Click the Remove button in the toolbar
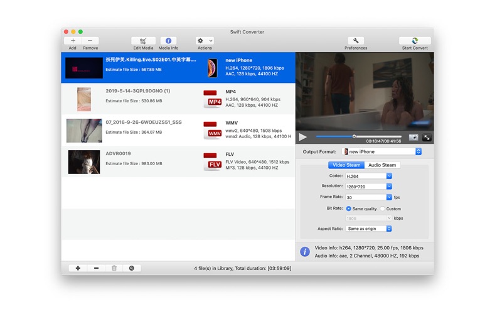 click(x=90, y=41)
